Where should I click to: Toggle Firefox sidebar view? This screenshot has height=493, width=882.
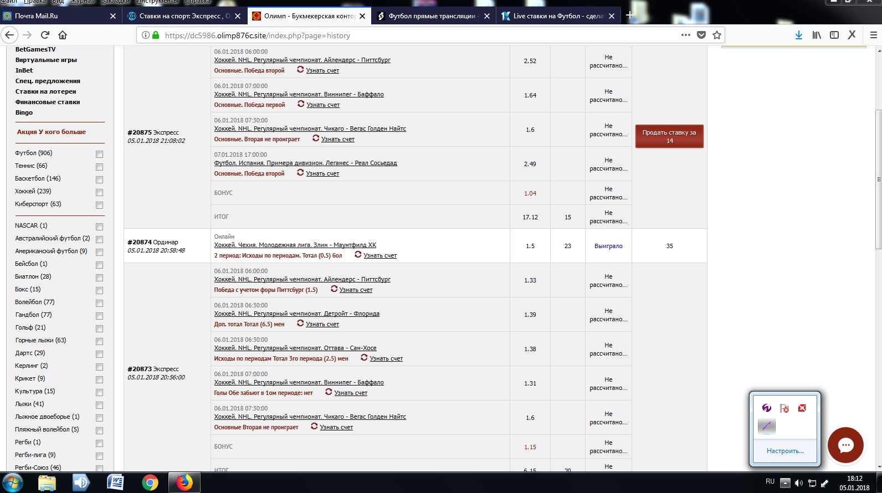834,35
